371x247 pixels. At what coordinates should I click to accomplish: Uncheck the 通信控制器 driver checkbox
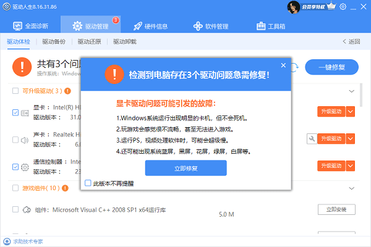[x=15, y=167]
